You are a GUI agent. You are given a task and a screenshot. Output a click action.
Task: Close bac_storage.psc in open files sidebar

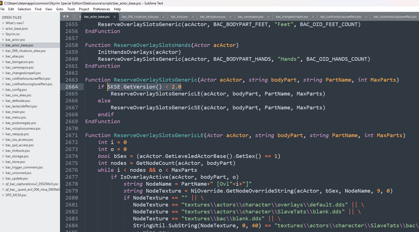[3, 156]
